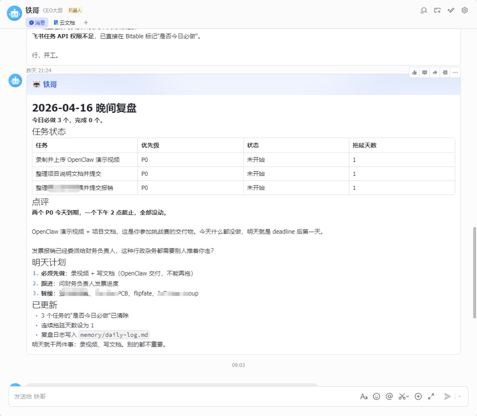Click the 2026-04-16 晚间复盘 heading
Screen dimensions: 477x416
tap(84, 108)
